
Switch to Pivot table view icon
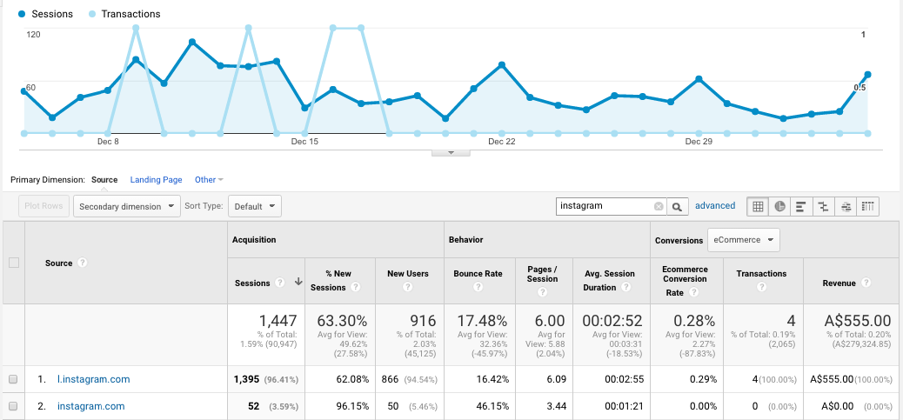coord(868,207)
